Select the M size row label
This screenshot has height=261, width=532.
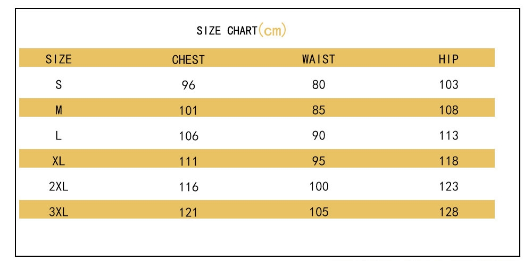tap(59, 110)
